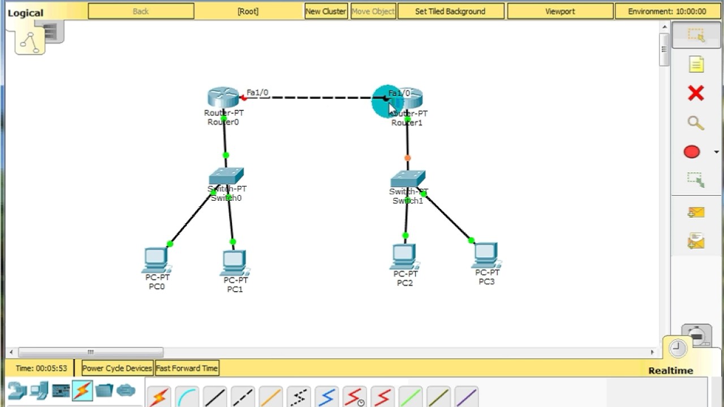Pick the Copper Cross-Over dashed cable
This screenshot has width=724, height=407.
click(243, 397)
